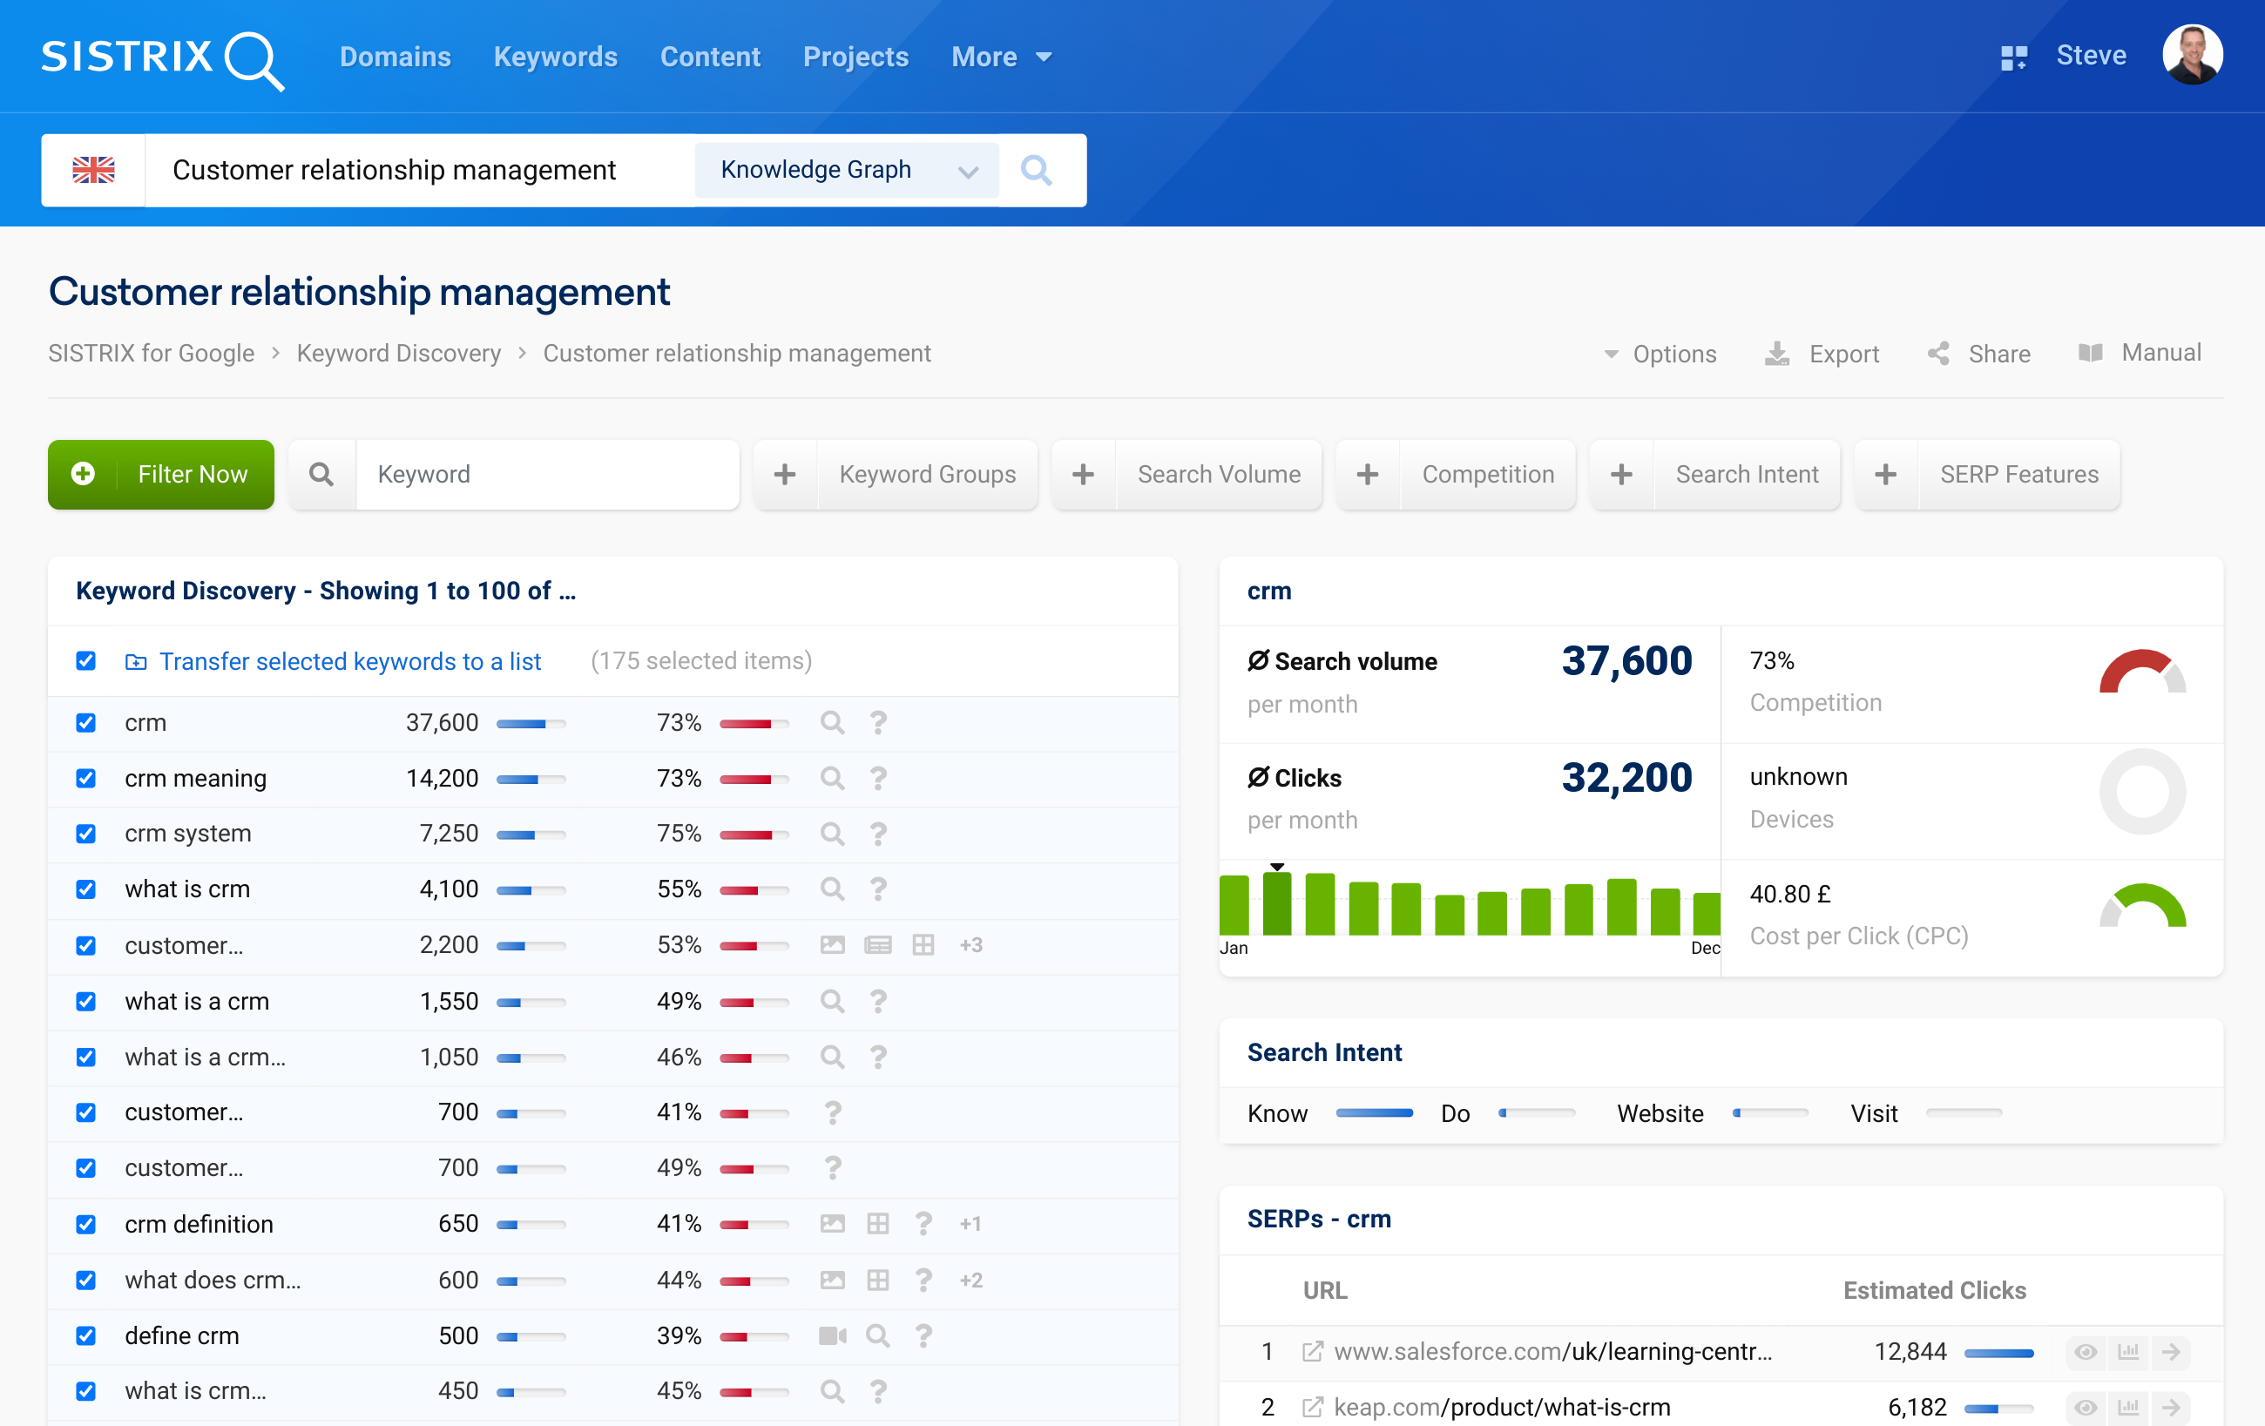Click Transfer selected keywords to a list
2265x1426 pixels.
pos(350,661)
